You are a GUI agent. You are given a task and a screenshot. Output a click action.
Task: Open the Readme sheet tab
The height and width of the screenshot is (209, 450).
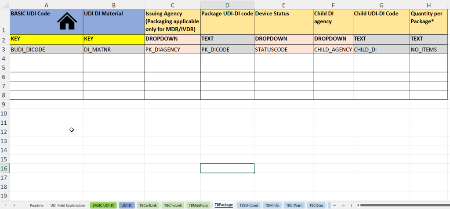(x=37, y=205)
